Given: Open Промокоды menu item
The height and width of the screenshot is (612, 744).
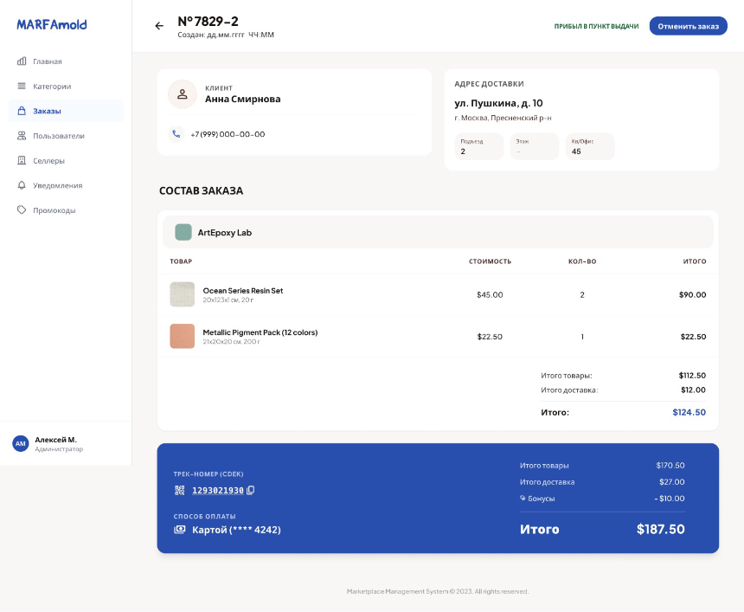Looking at the screenshot, I should [66, 209].
